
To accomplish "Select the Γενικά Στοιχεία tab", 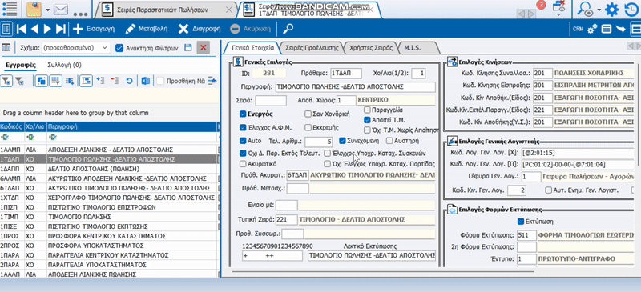I will [x=252, y=48].
